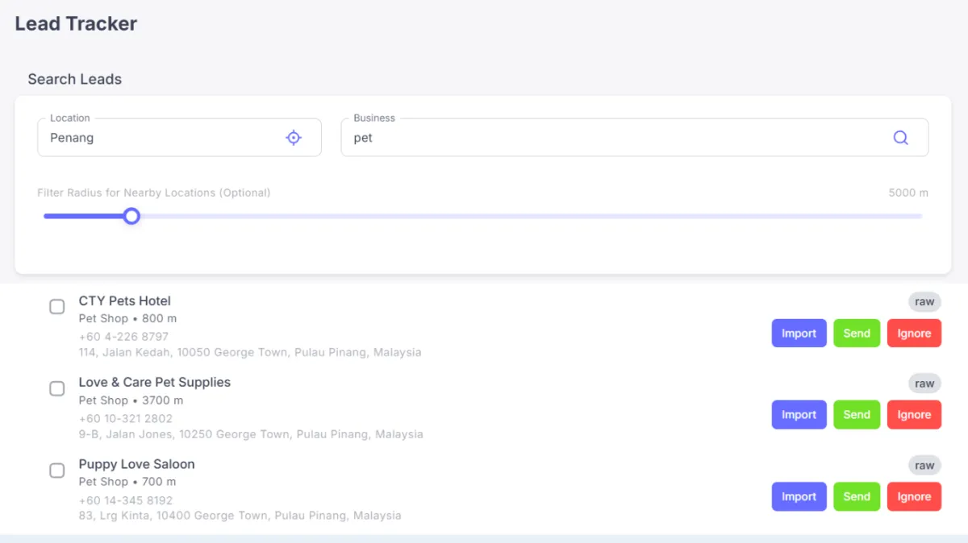968x543 pixels.
Task: Click the filter radius slider handle
Action: (131, 216)
